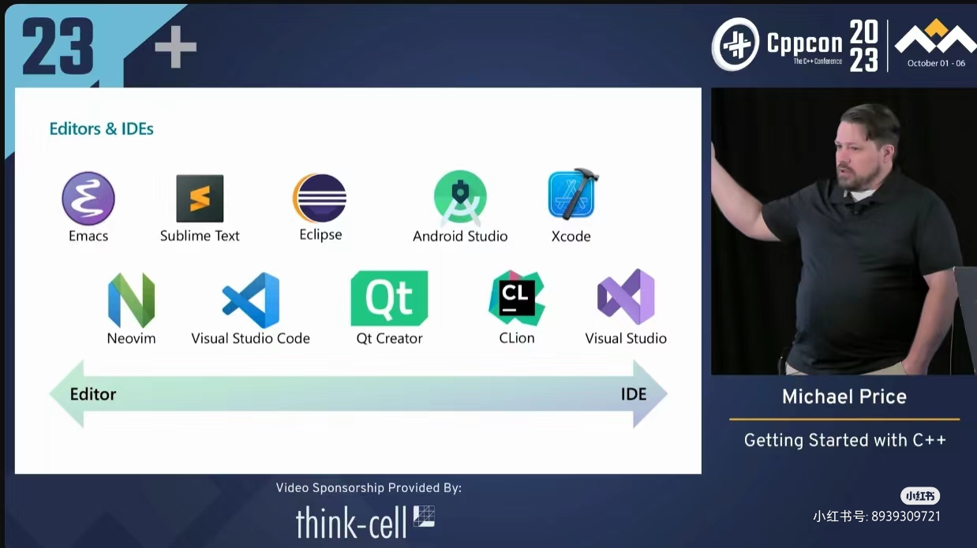The image size is (977, 548).
Task: Click the small red badge above the ID number
Action: (x=920, y=496)
